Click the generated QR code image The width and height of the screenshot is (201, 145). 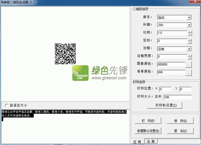(65, 54)
